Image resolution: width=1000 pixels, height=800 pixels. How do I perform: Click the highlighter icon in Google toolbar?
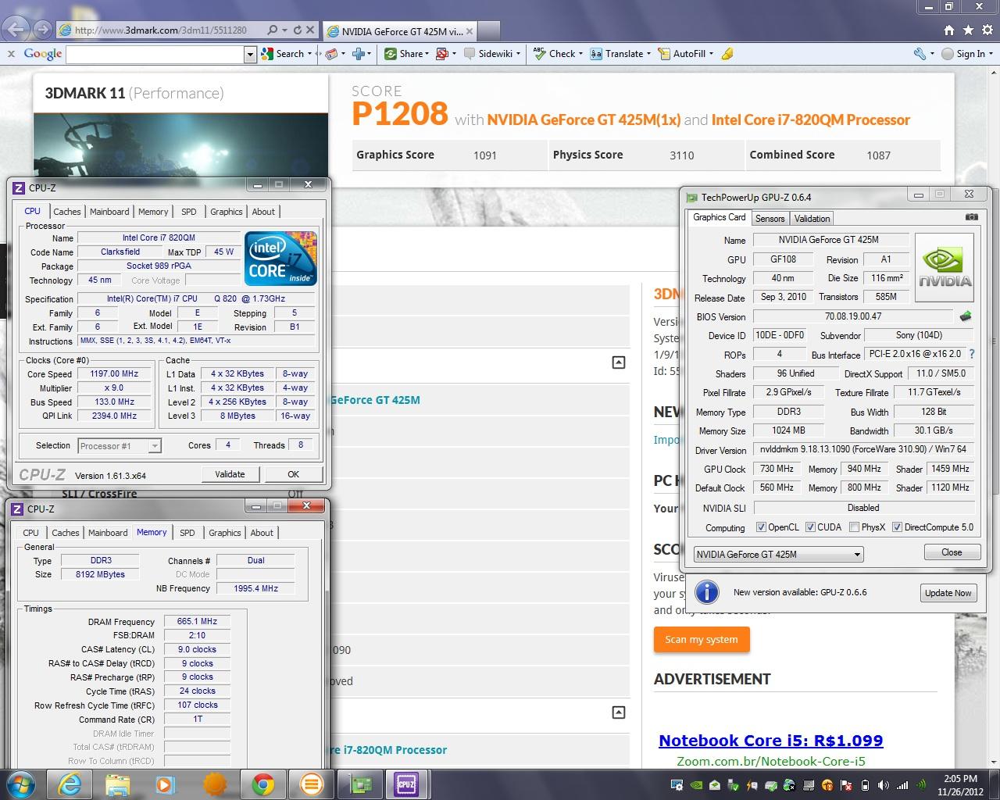727,54
